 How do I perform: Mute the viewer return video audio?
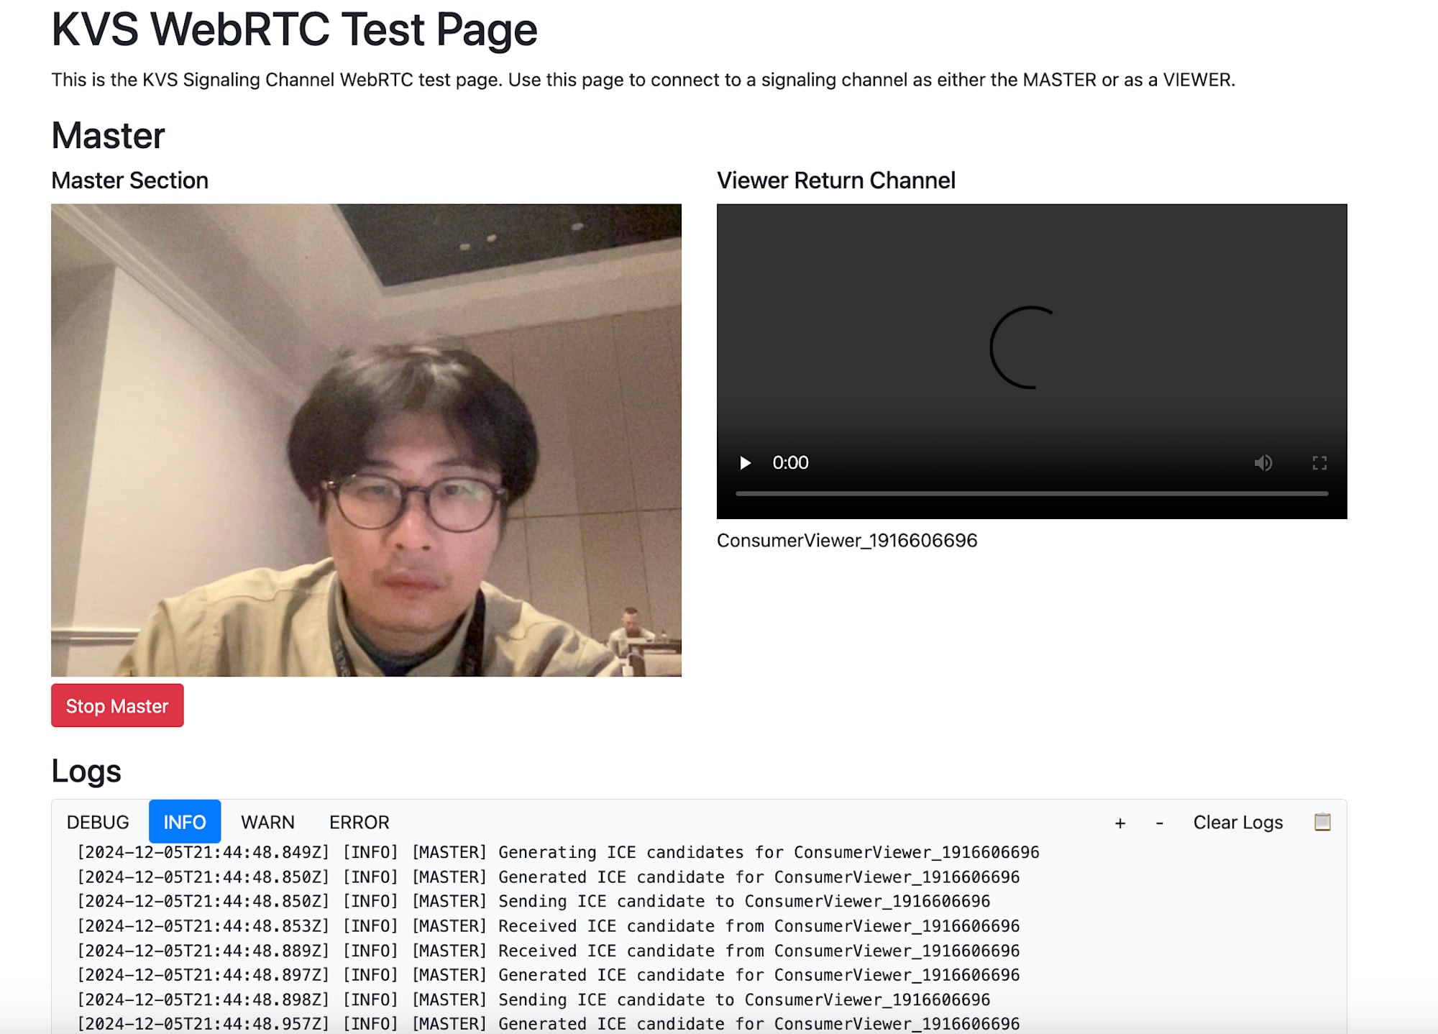tap(1263, 462)
